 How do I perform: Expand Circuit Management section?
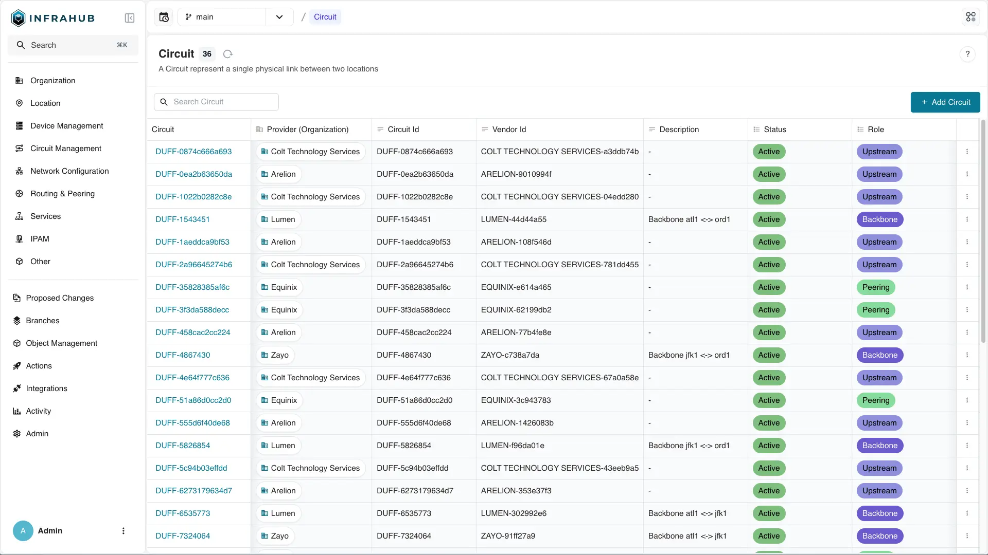click(73, 149)
